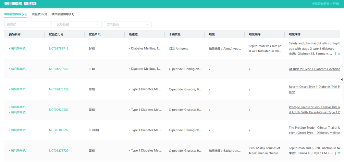Screen dimensions: 344x162
Task: Select Two 12-day courses result tendency text
Action: tap(264, 151)
